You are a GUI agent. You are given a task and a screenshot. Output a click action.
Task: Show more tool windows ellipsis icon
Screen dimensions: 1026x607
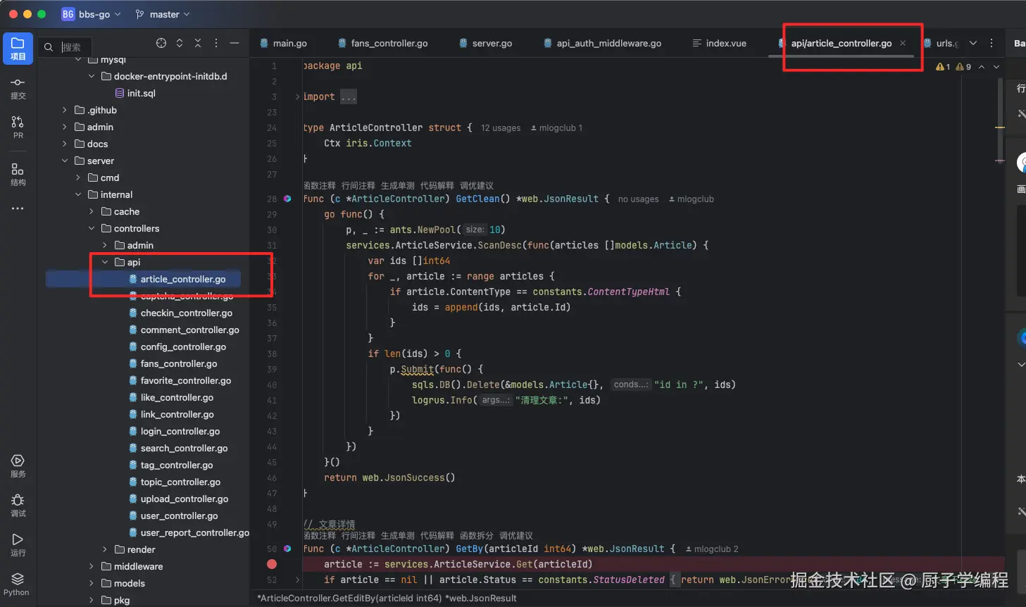point(18,208)
